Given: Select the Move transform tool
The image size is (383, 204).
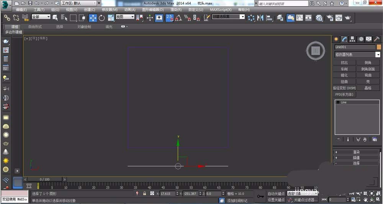Looking at the screenshot, I should (x=93, y=18).
